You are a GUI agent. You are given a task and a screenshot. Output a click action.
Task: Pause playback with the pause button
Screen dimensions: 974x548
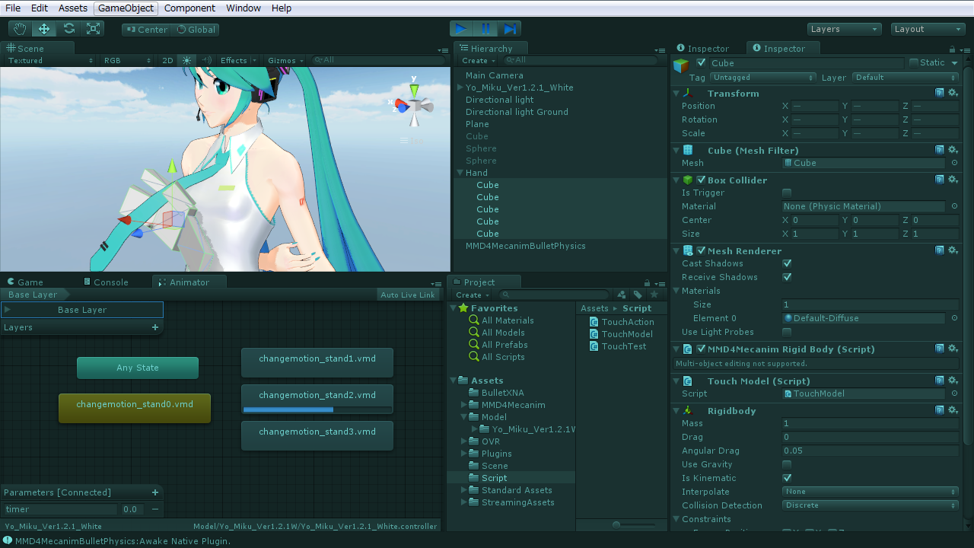pyautogui.click(x=485, y=28)
